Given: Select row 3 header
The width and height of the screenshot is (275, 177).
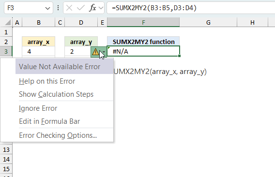Looking at the screenshot, I should [6, 52].
